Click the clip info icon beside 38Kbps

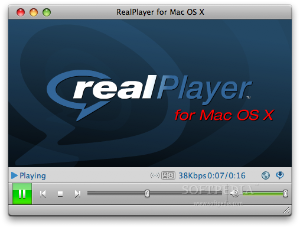tap(168, 175)
